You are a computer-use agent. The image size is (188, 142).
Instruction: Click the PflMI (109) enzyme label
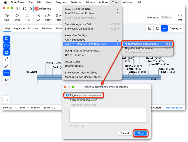point(53,63)
